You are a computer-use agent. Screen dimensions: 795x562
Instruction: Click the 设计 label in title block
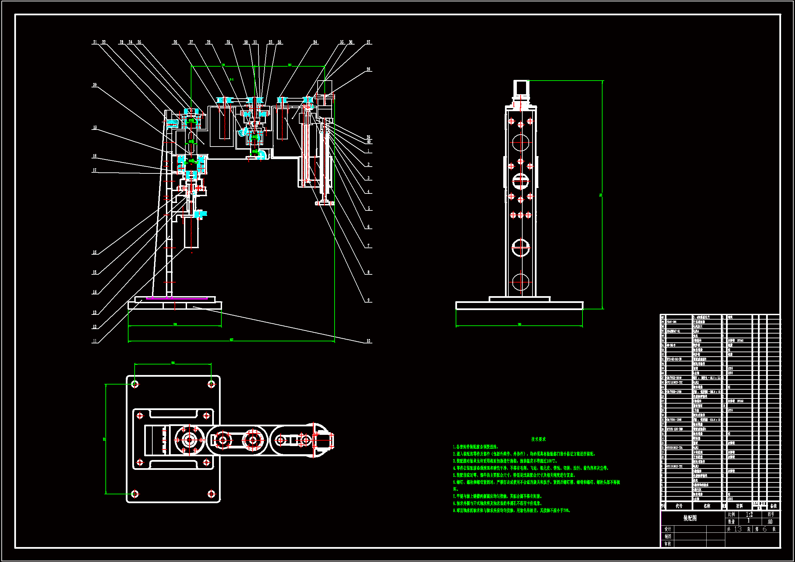(x=667, y=529)
